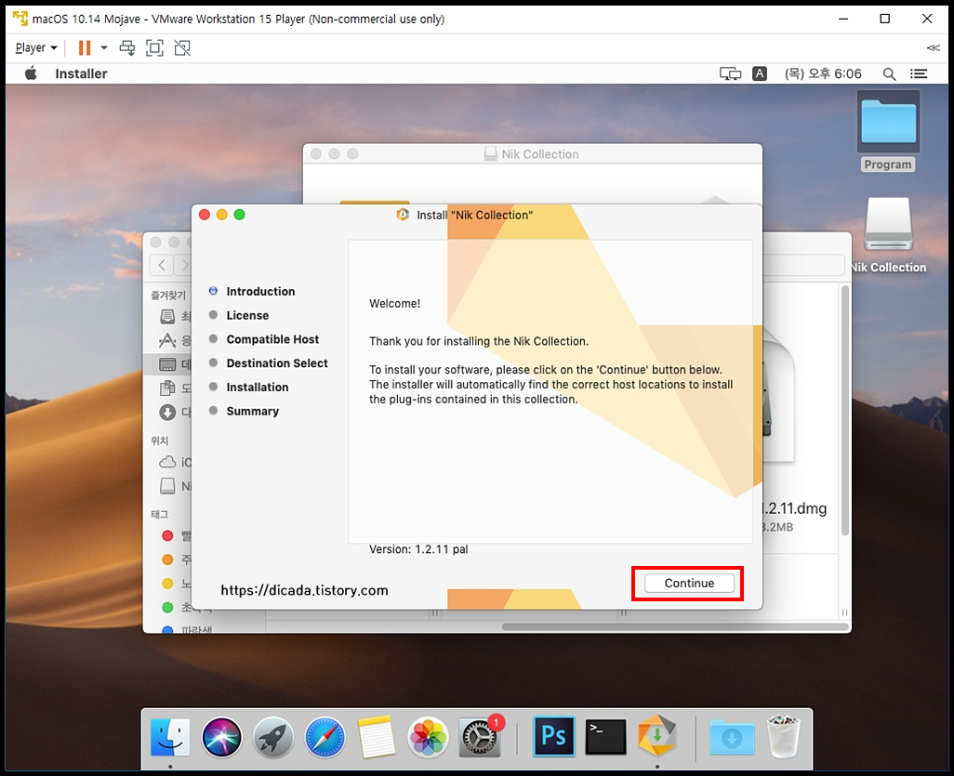Image resolution: width=954 pixels, height=776 pixels.
Task: Minimize the installer with yellow button
Action: (222, 215)
